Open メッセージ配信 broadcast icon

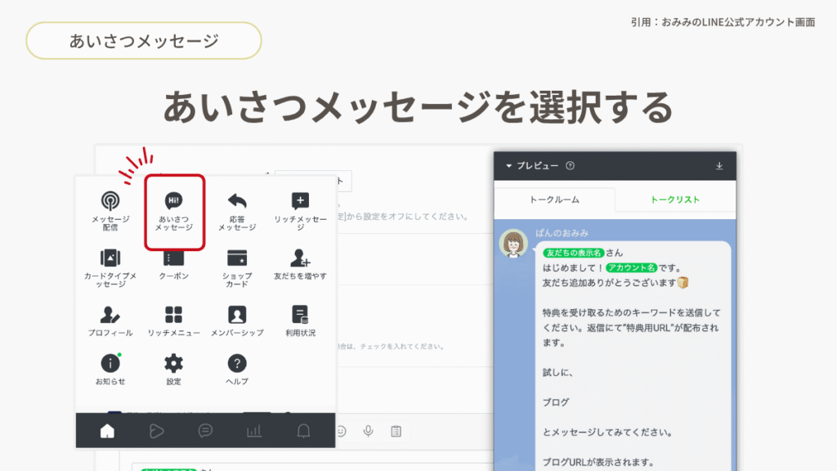tap(110, 209)
